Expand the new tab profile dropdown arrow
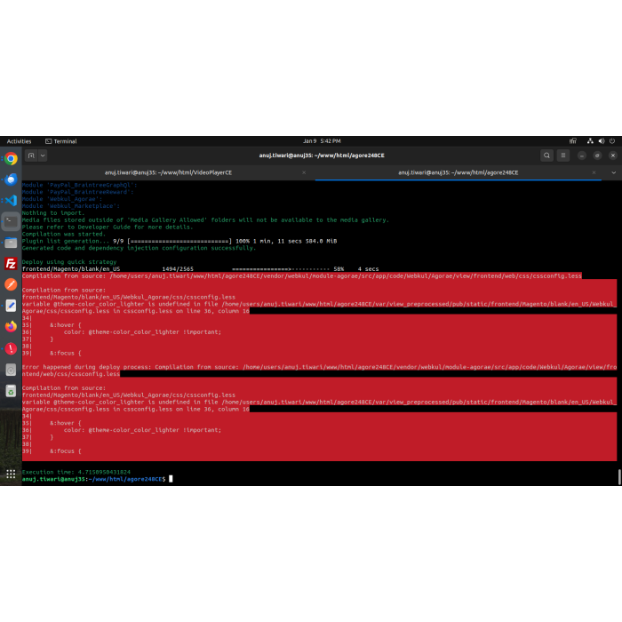The image size is (622, 622). (43, 155)
